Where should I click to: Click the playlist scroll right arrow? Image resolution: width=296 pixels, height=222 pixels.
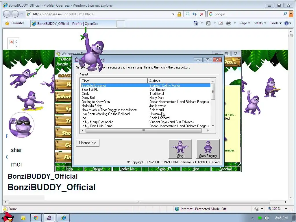pyautogui.click(x=208, y=130)
